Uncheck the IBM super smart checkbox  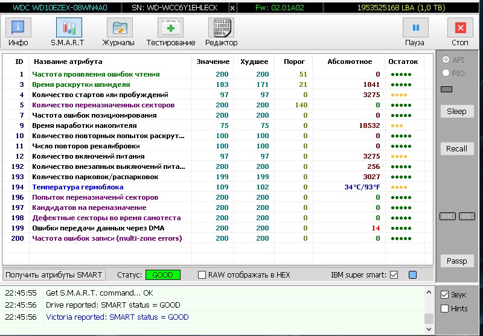tap(394, 275)
